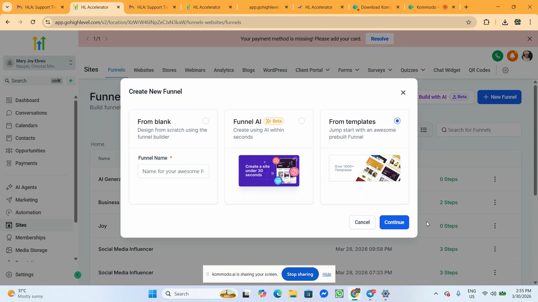Image resolution: width=538 pixels, height=302 pixels.
Task: Open the orange notifications bell
Action: pyautogui.click(x=512, y=56)
